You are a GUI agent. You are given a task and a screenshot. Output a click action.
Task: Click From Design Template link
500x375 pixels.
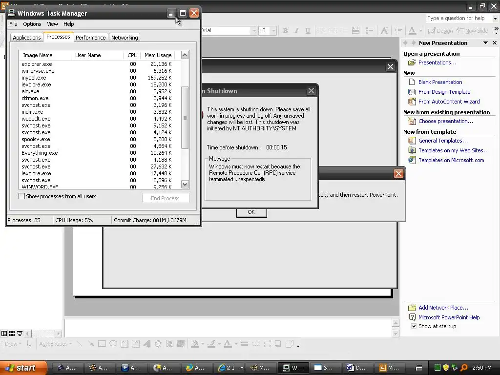point(444,92)
